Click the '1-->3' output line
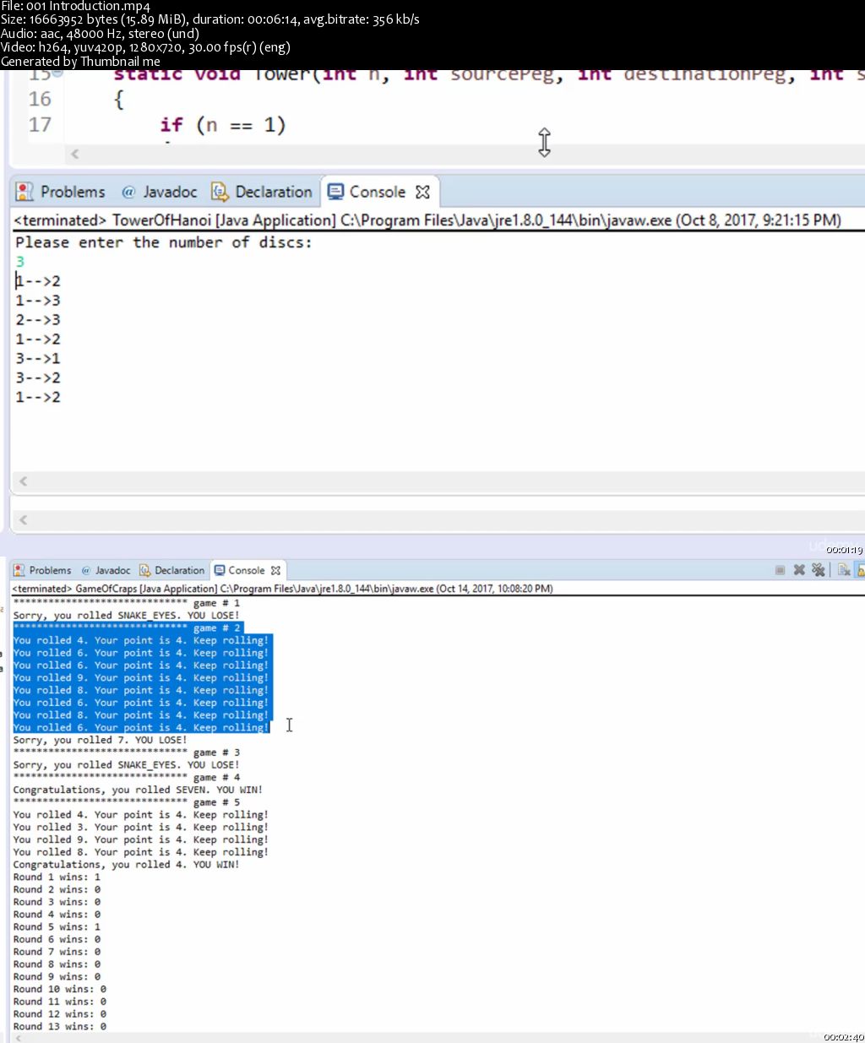This screenshot has width=865, height=1043. [x=38, y=301]
